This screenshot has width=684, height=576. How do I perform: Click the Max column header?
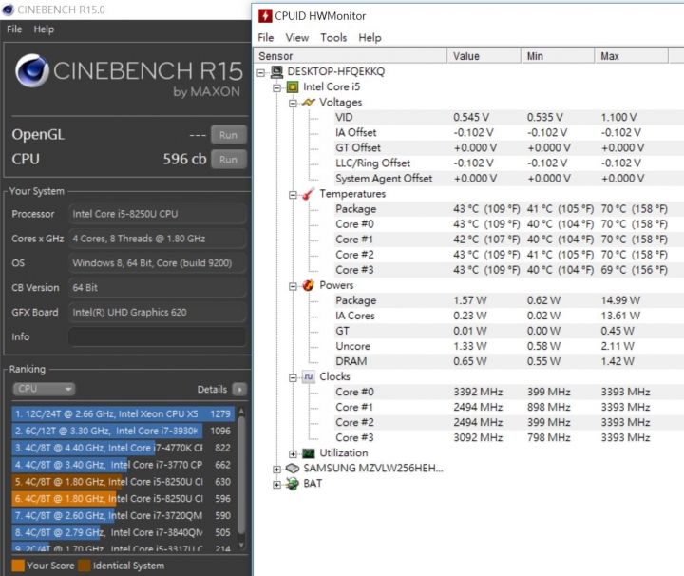tap(632, 56)
